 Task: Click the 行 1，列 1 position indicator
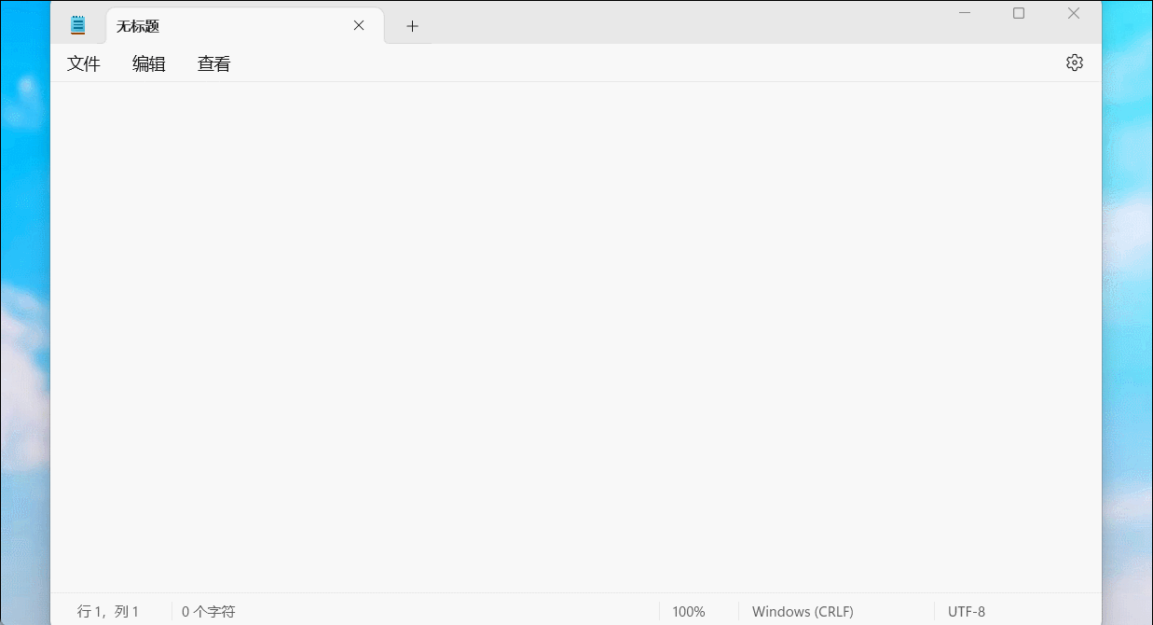[108, 612]
